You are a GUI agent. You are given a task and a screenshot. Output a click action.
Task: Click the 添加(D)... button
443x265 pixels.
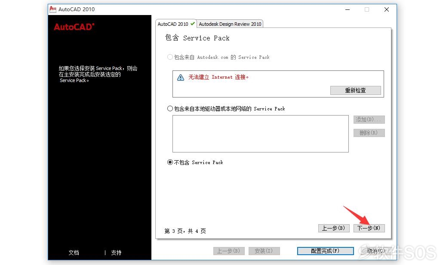[x=369, y=119]
